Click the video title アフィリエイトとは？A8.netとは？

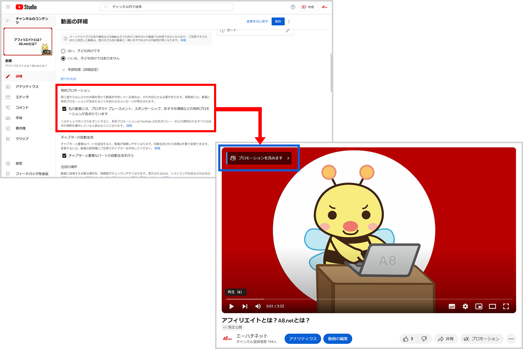point(265,320)
